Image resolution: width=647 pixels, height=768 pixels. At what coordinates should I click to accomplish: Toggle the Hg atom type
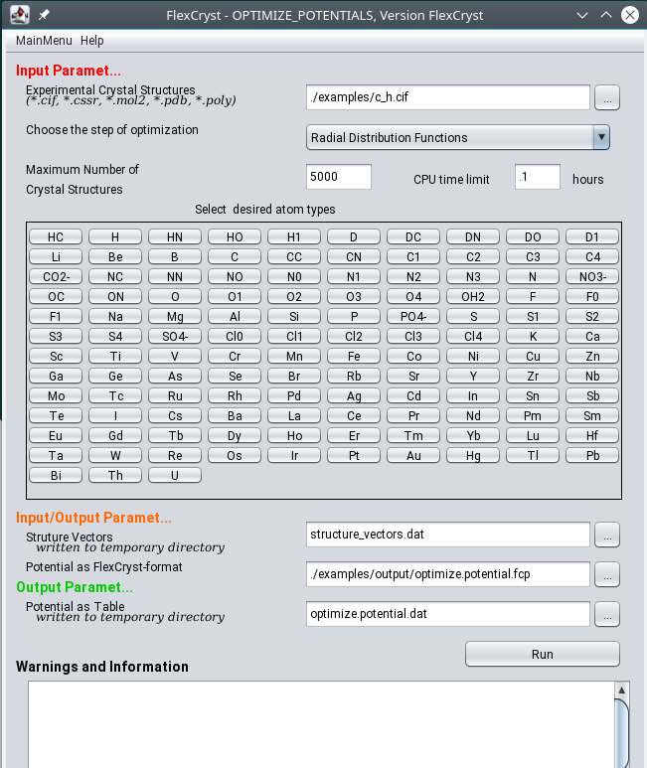(473, 455)
